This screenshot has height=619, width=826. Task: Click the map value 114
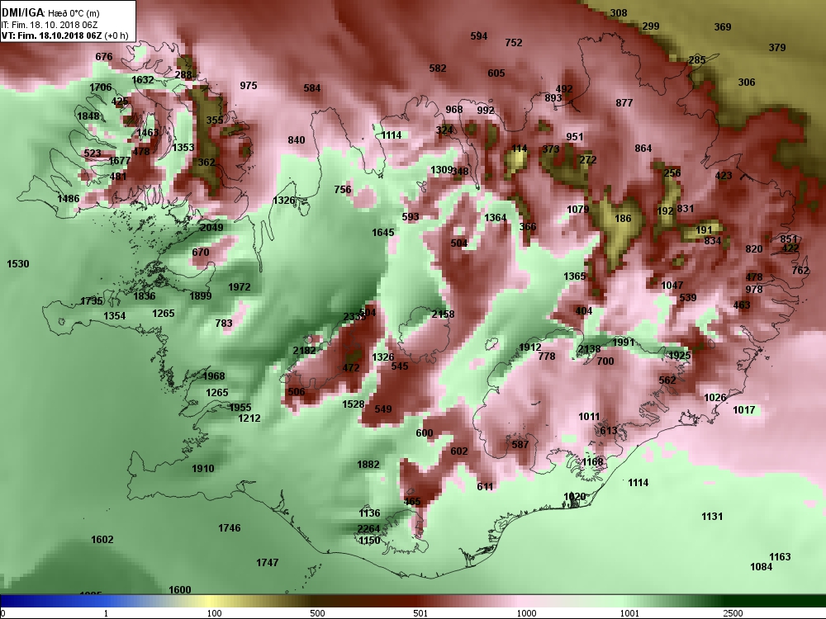coord(520,149)
